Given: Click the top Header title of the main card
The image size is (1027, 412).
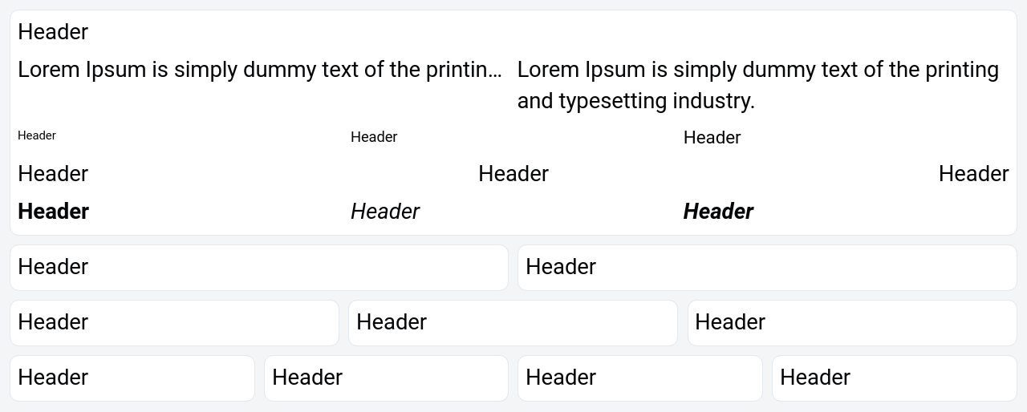Looking at the screenshot, I should point(53,32).
